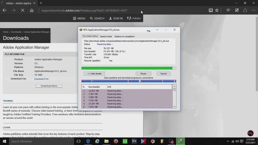Click the Adobe logo link in the header
The image size is (258, 145).
tap(134, 18)
